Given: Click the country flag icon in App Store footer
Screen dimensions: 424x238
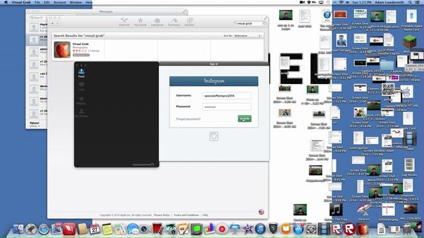Looking at the screenshot, I should click(261, 212).
